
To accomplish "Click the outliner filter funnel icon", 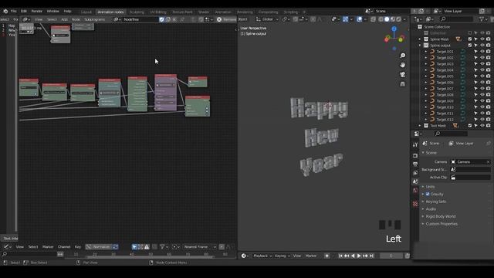I will [x=482, y=19].
